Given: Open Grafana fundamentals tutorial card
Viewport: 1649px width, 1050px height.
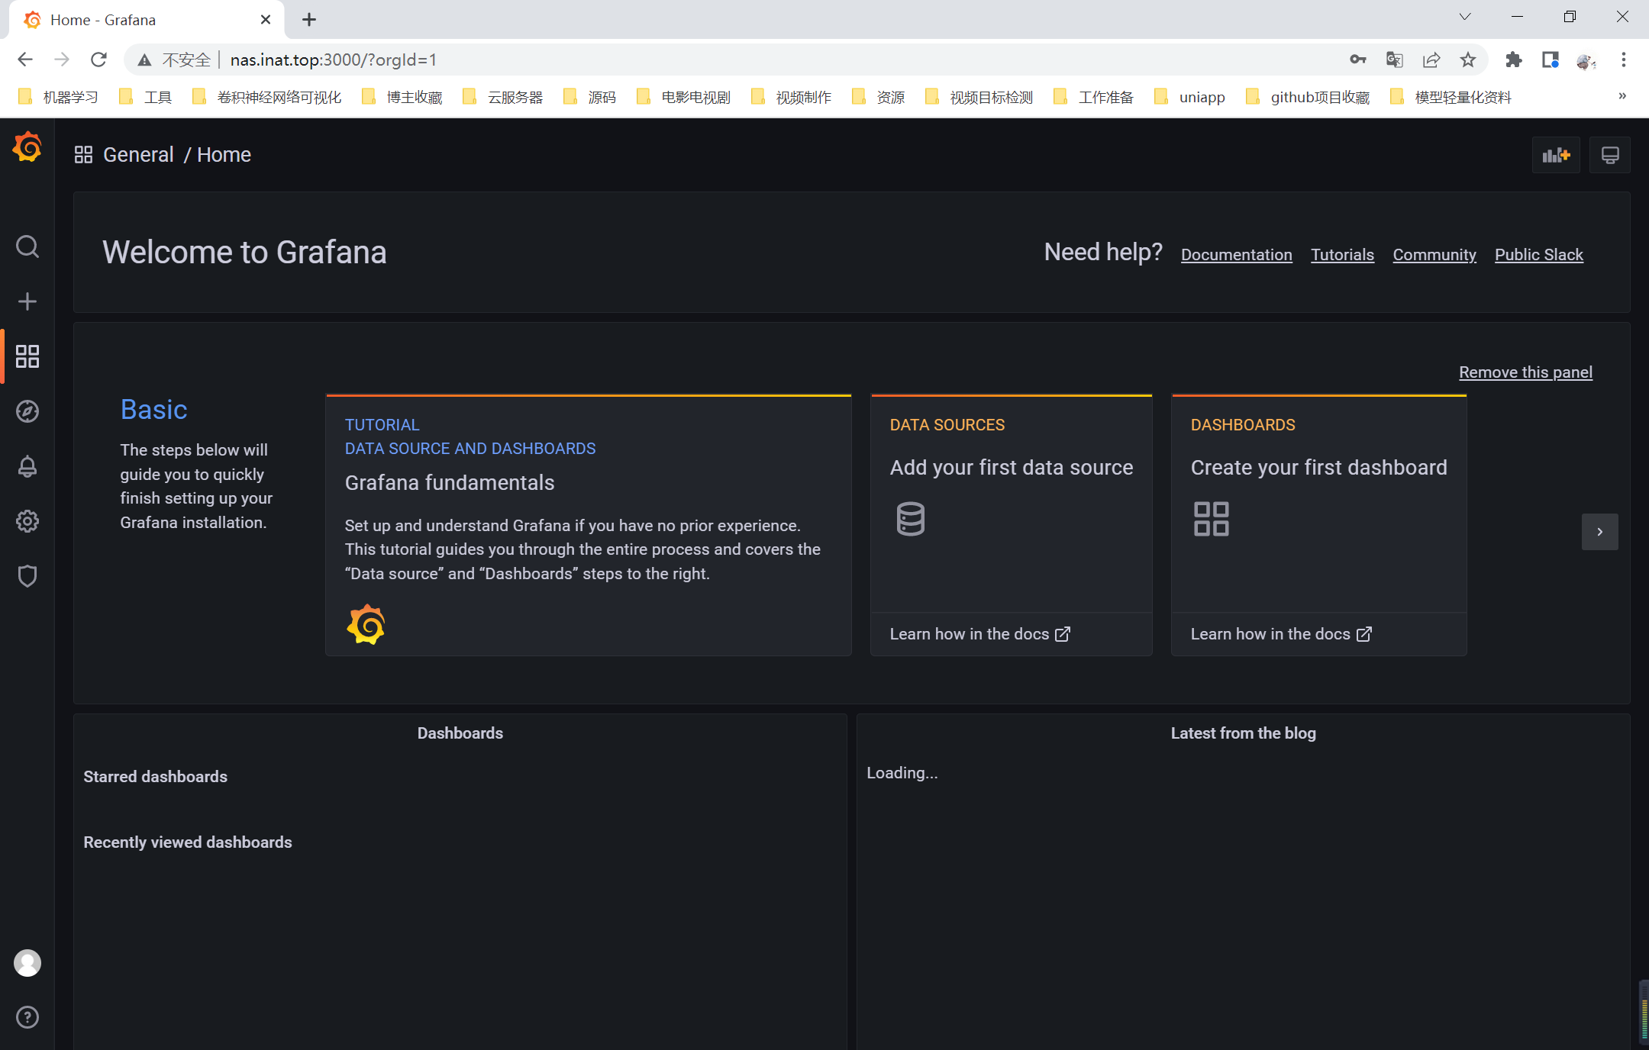Looking at the screenshot, I should [x=588, y=525].
